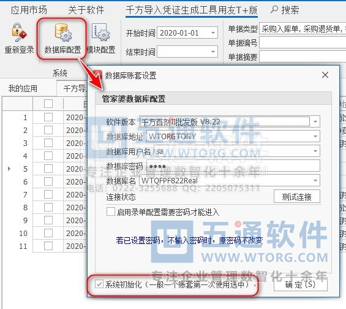Toggle the select-all header checkbox in grid
This screenshot has height=309, width=346.
pos(48,104)
